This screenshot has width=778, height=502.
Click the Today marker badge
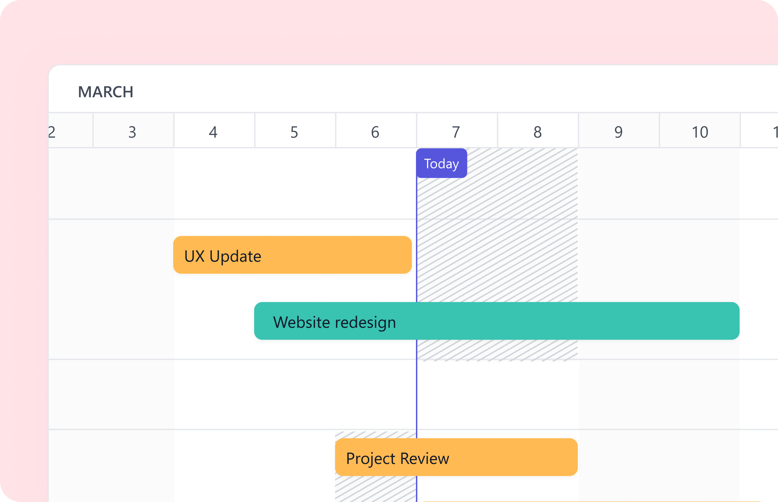coord(441,164)
